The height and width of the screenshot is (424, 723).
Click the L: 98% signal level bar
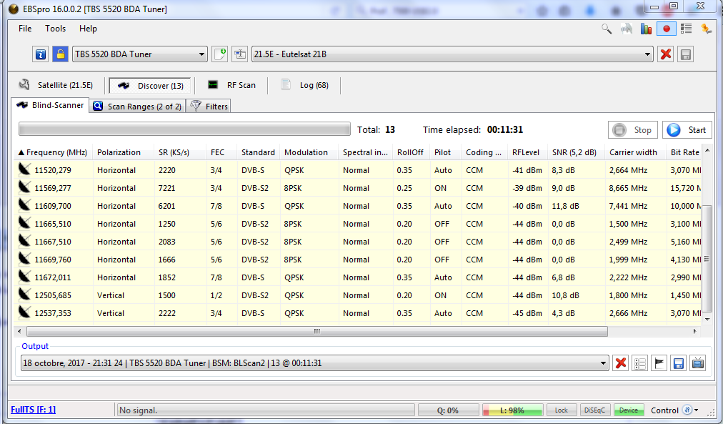(x=512, y=410)
